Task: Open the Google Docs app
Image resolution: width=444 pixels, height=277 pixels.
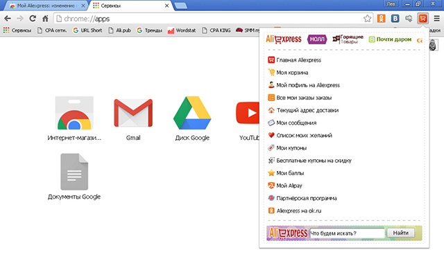Action: pyautogui.click(x=74, y=177)
